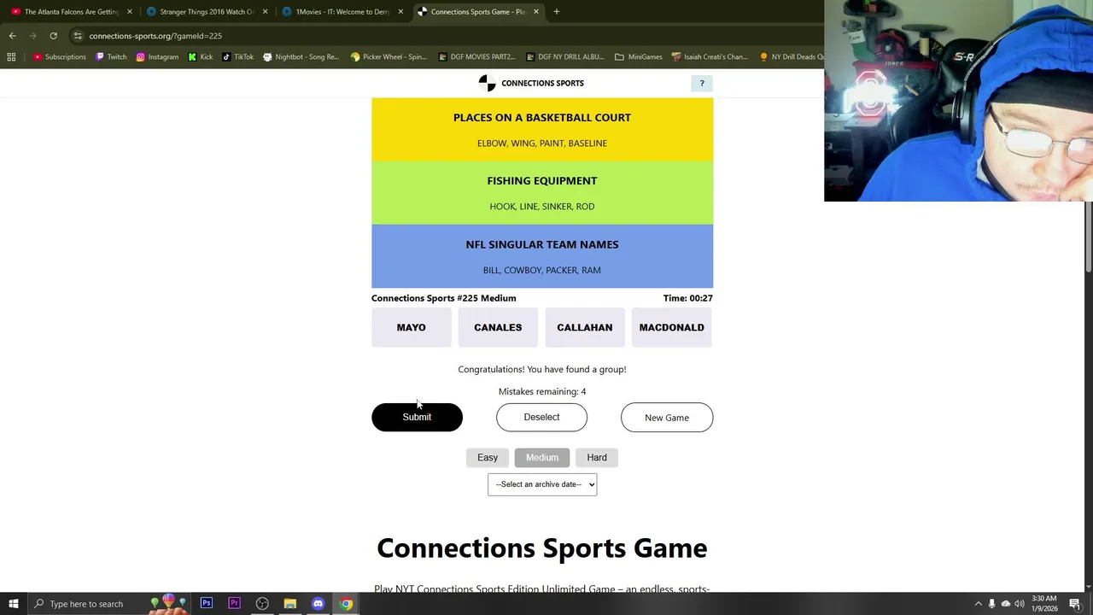Click the Connections Sports Game heading
Screen dimensions: 1093x615
[x=542, y=548]
